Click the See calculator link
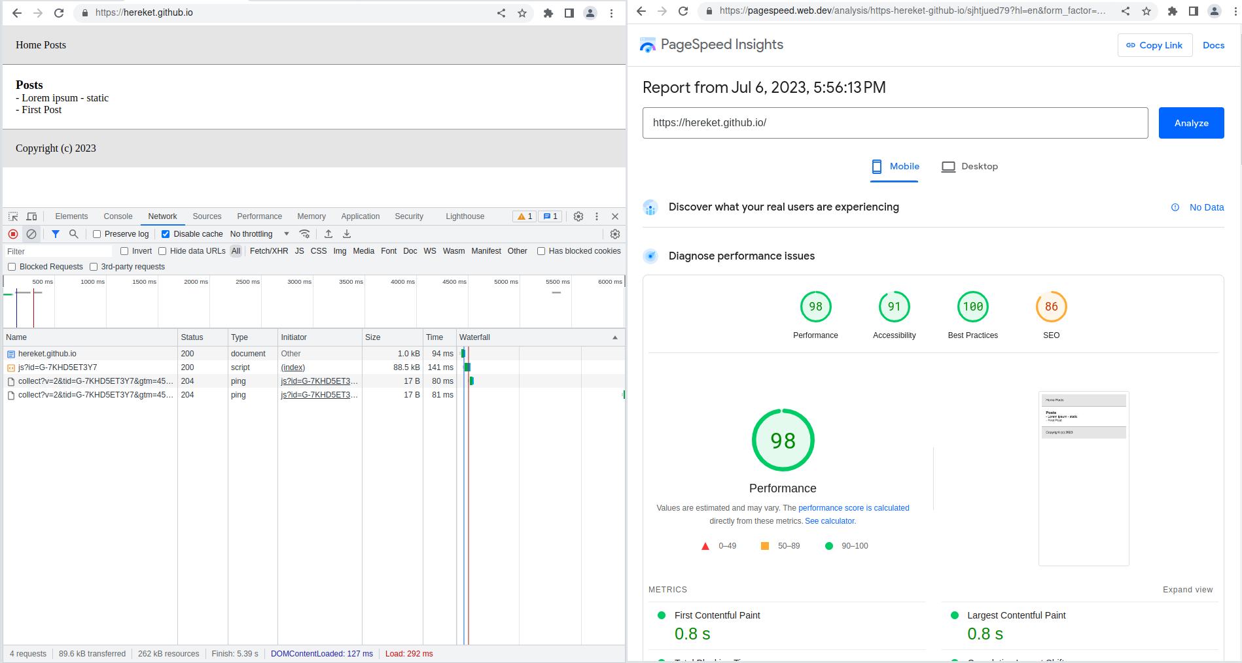This screenshot has width=1242, height=663. [x=830, y=521]
